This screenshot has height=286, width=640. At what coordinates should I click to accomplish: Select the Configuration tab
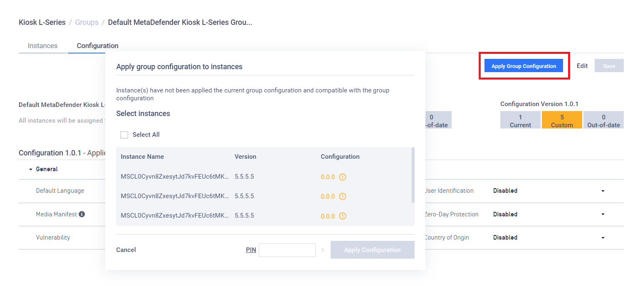pyautogui.click(x=98, y=46)
